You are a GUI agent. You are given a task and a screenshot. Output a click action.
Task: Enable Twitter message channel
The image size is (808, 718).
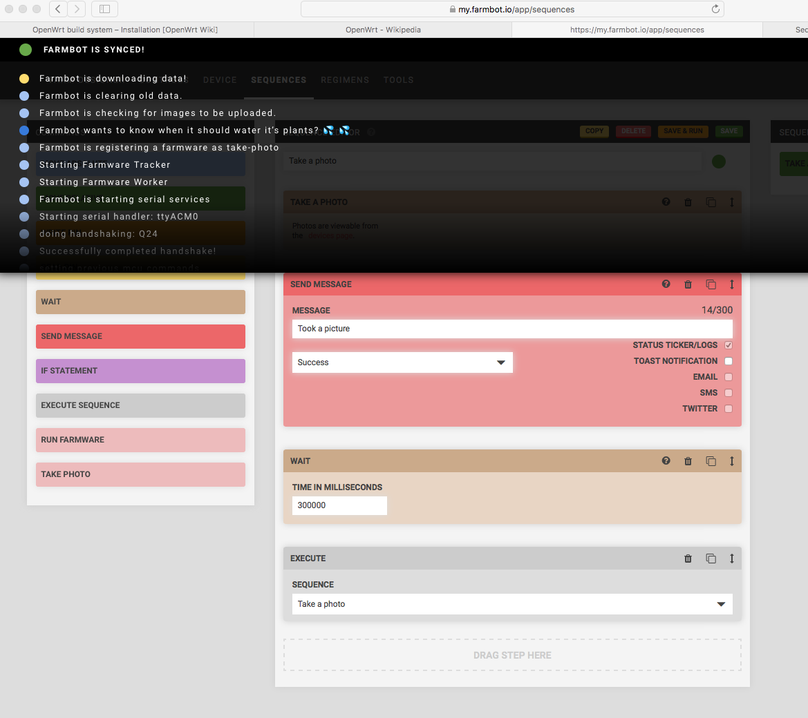[728, 409]
